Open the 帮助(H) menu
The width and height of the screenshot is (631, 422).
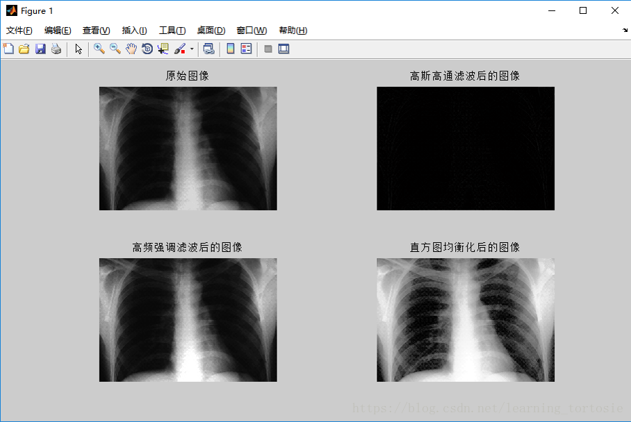point(293,31)
